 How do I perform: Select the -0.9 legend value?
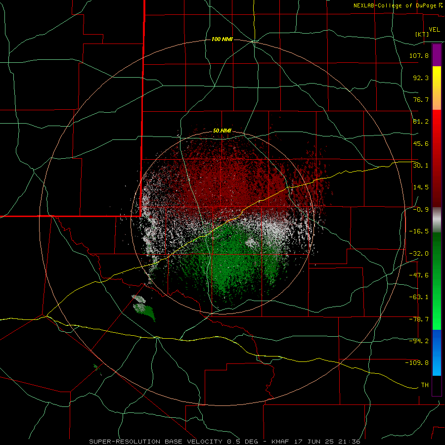click(421, 210)
